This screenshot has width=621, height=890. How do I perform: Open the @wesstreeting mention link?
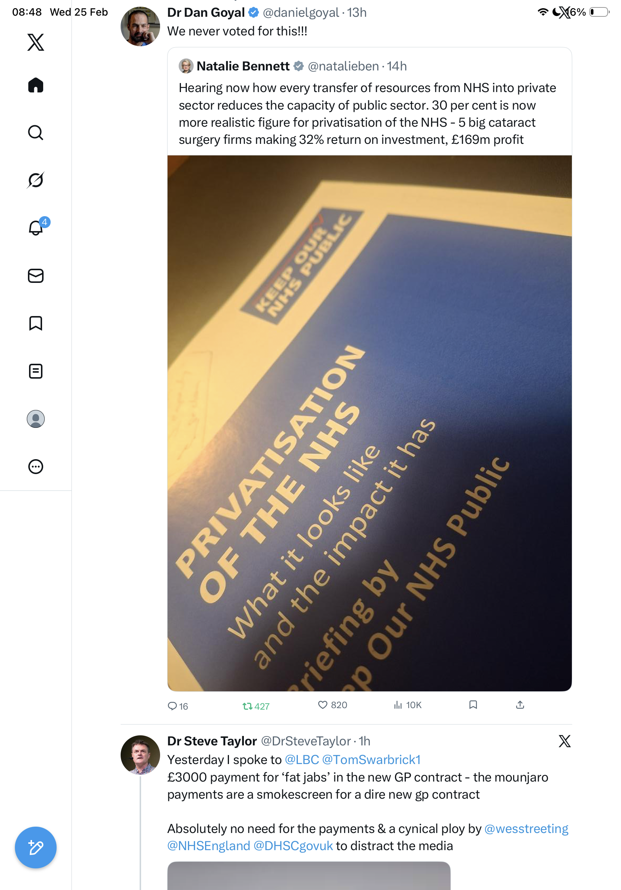pyautogui.click(x=526, y=829)
